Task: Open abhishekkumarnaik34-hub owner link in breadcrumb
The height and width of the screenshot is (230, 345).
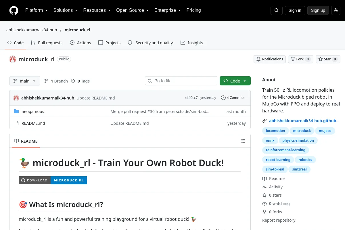Action: [32, 30]
